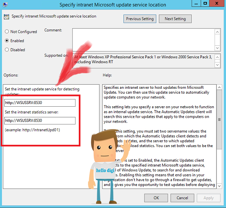This screenshot has height=208, width=226.
Task: Select the Disabled radio button
Action: [x=7, y=50]
